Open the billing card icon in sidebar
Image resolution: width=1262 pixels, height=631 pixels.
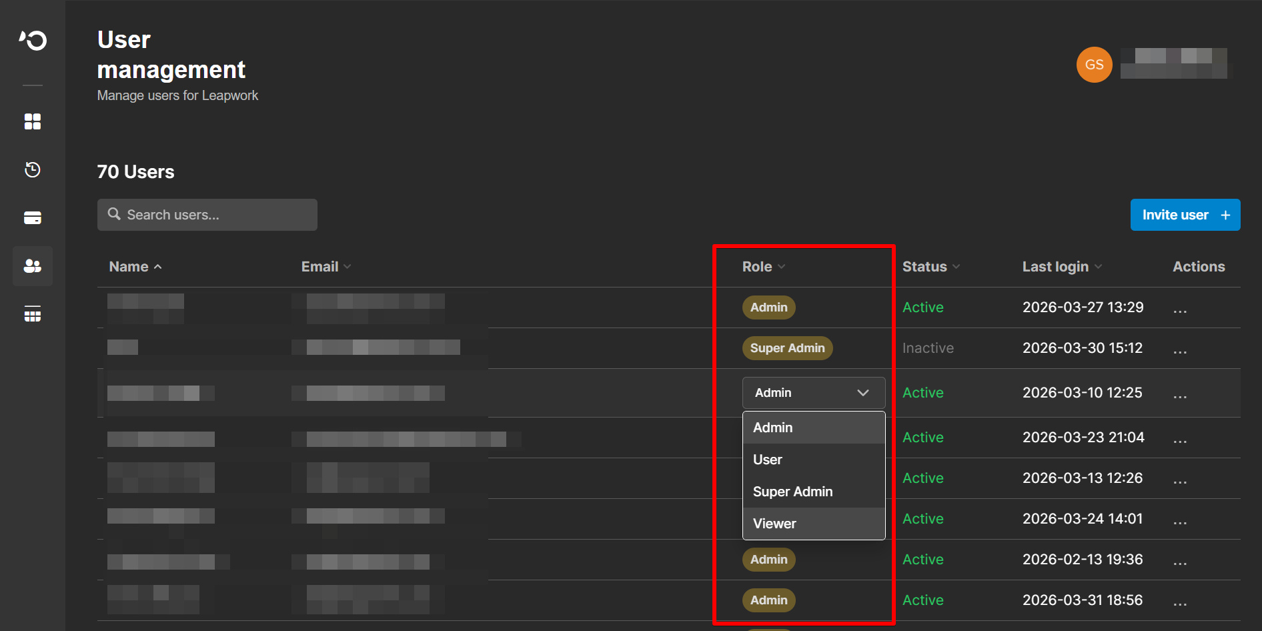coord(33,218)
